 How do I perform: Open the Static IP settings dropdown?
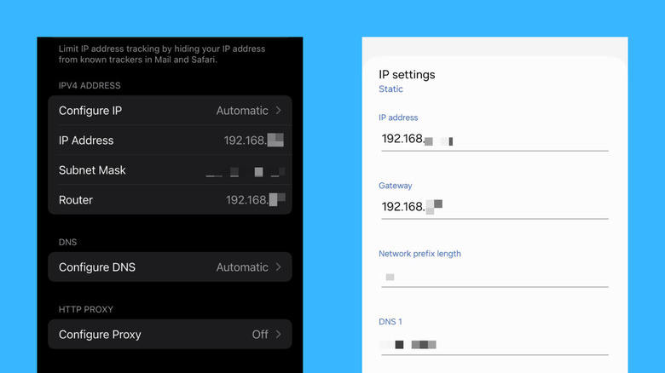click(390, 89)
